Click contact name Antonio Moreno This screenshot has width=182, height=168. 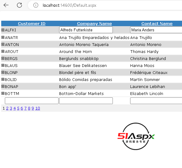point(146,45)
